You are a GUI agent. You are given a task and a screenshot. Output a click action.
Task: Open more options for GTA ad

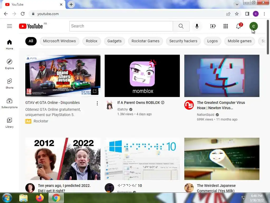[x=97, y=103]
